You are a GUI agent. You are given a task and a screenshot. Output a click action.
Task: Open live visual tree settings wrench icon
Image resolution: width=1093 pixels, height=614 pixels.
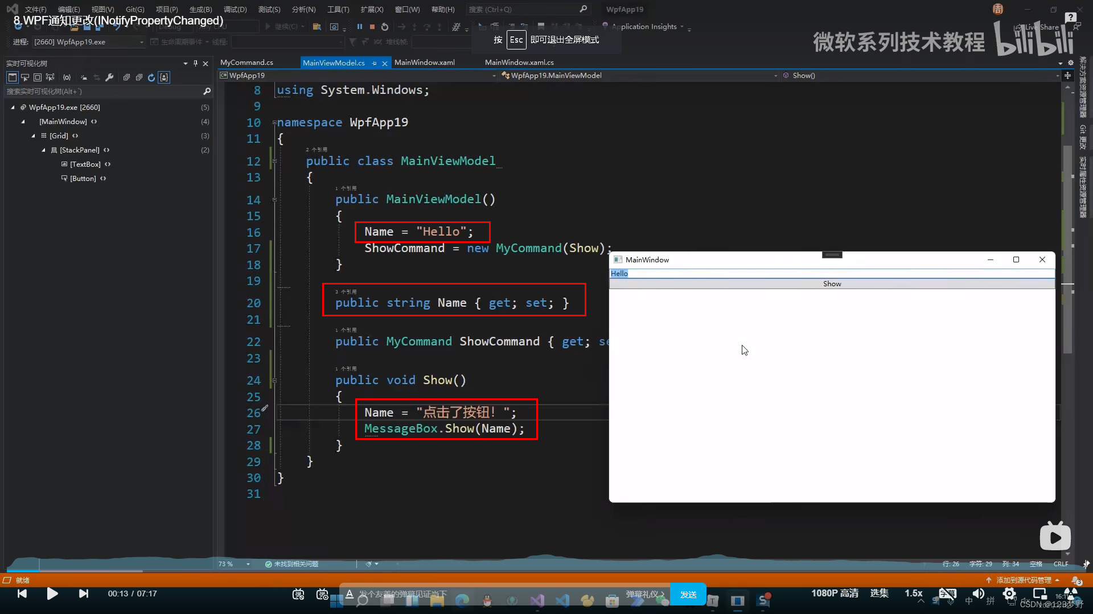click(109, 77)
